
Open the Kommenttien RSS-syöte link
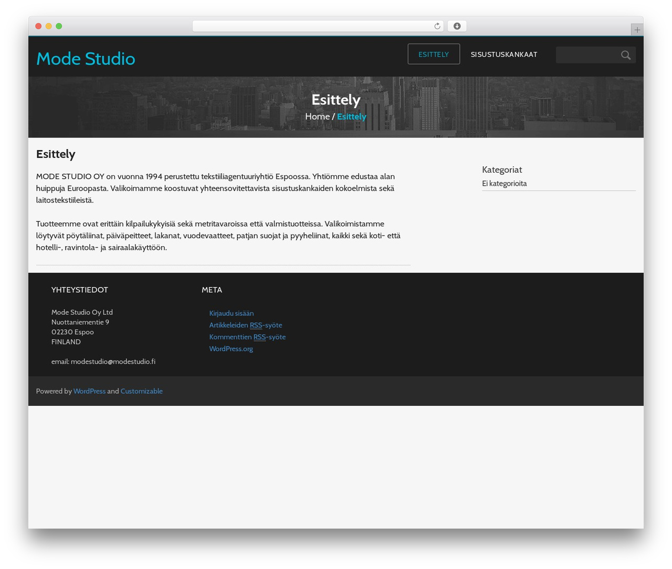pyautogui.click(x=247, y=337)
